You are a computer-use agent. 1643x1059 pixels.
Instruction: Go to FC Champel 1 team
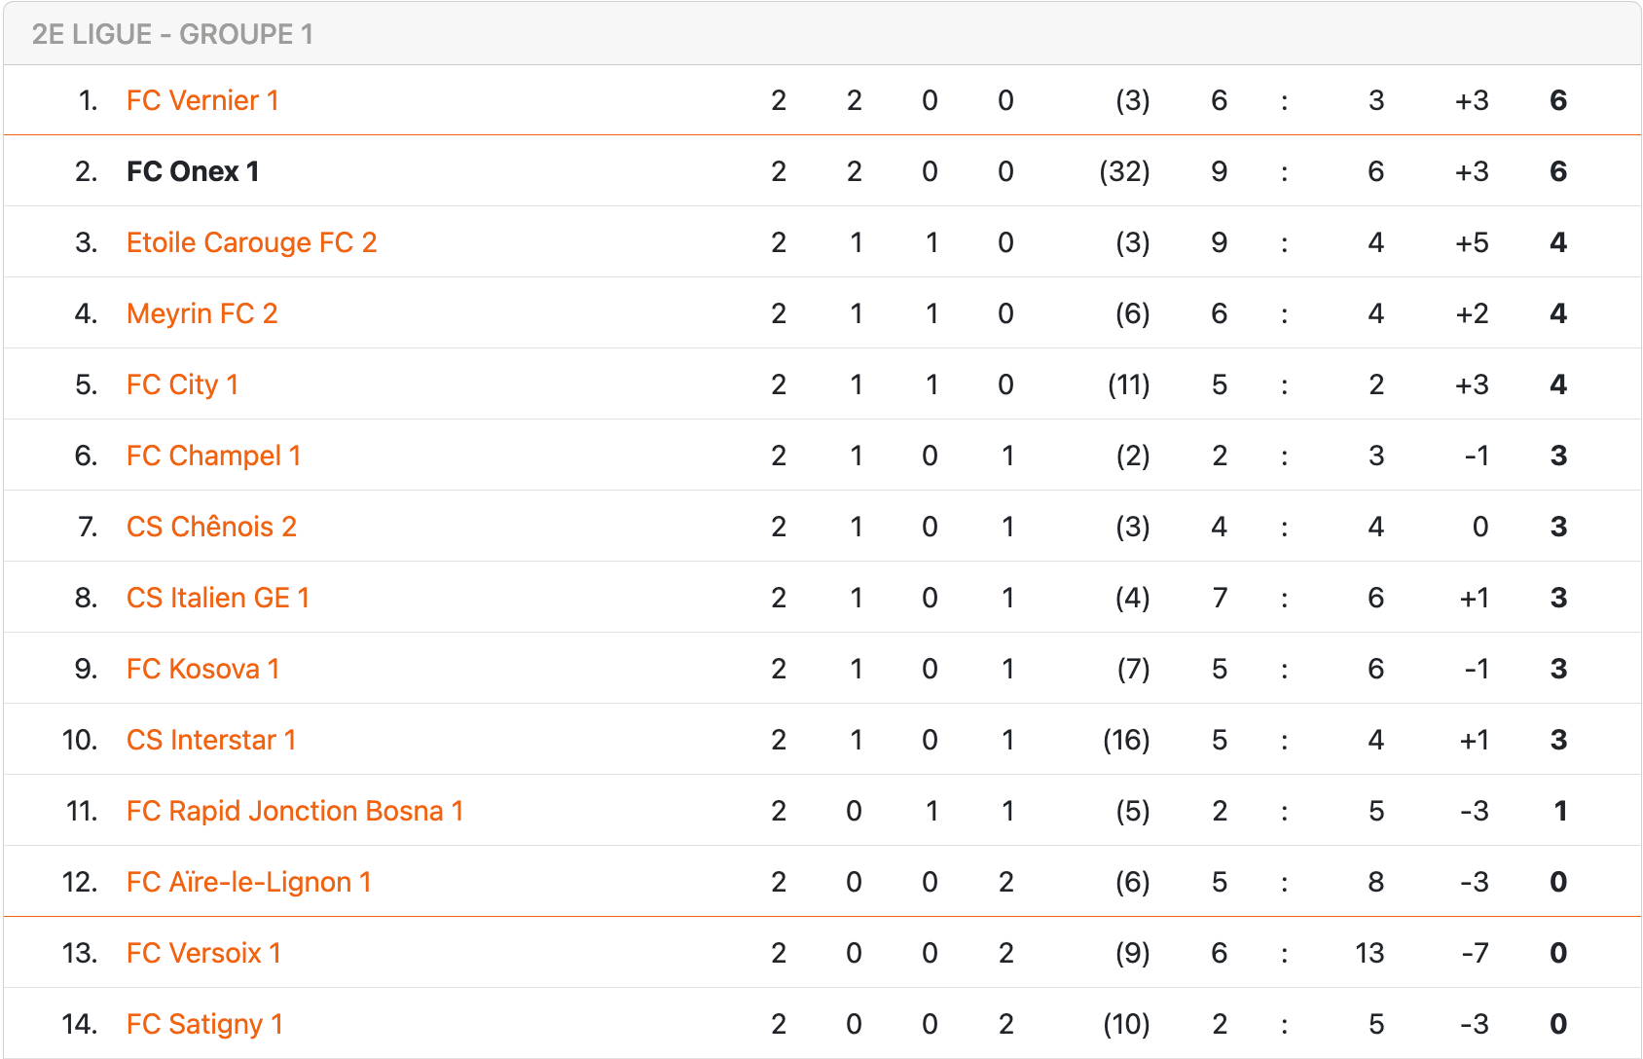pyautogui.click(x=213, y=456)
